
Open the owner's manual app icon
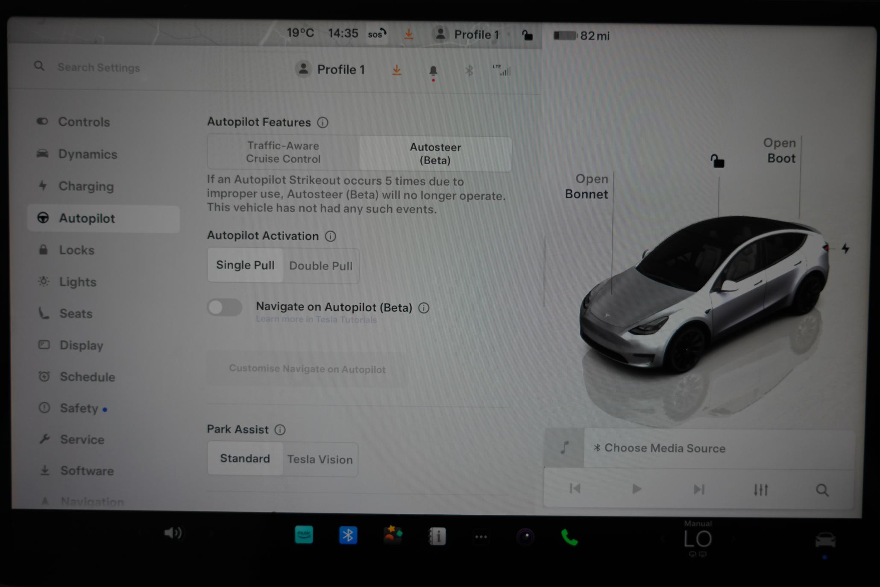tap(437, 536)
